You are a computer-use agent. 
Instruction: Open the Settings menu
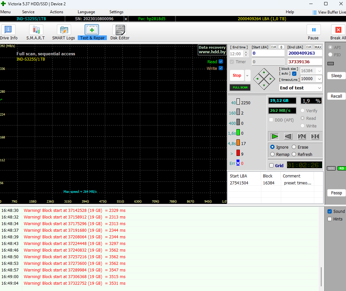pos(116,12)
